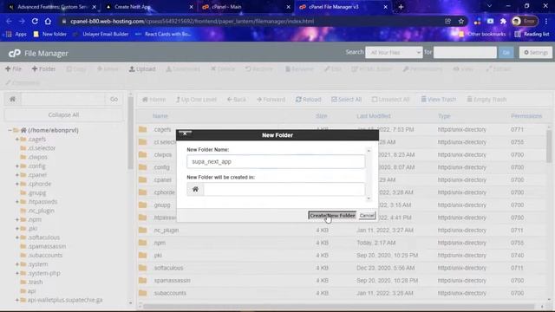Image resolution: width=555 pixels, height=312 pixels.
Task: Switch to Advanced Features browser tab
Action: (52, 7)
